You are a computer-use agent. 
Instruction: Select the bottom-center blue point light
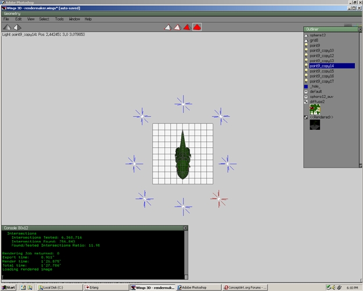click(183, 207)
